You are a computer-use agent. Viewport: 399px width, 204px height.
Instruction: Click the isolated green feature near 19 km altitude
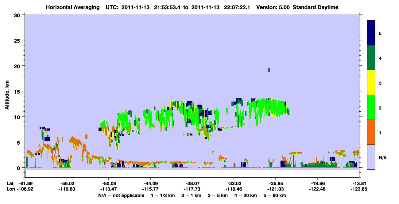pyautogui.click(x=269, y=70)
